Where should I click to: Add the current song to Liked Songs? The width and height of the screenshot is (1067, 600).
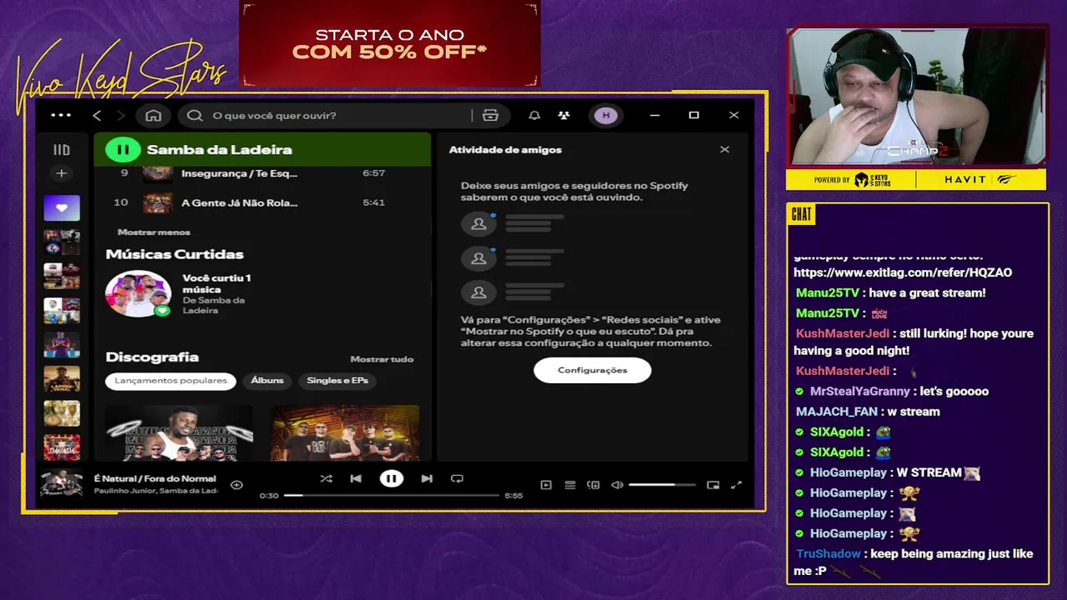tap(237, 484)
